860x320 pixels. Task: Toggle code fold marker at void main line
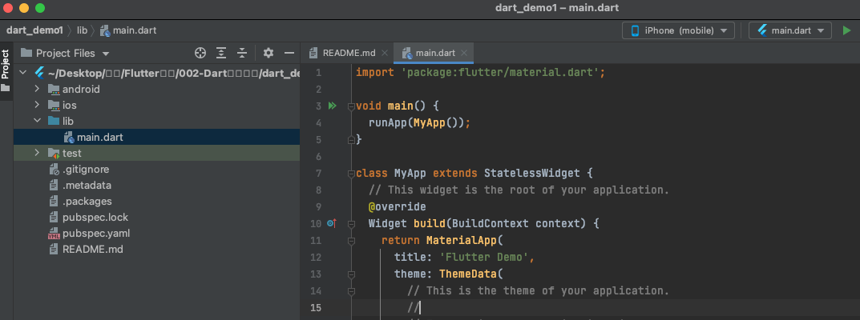point(350,106)
